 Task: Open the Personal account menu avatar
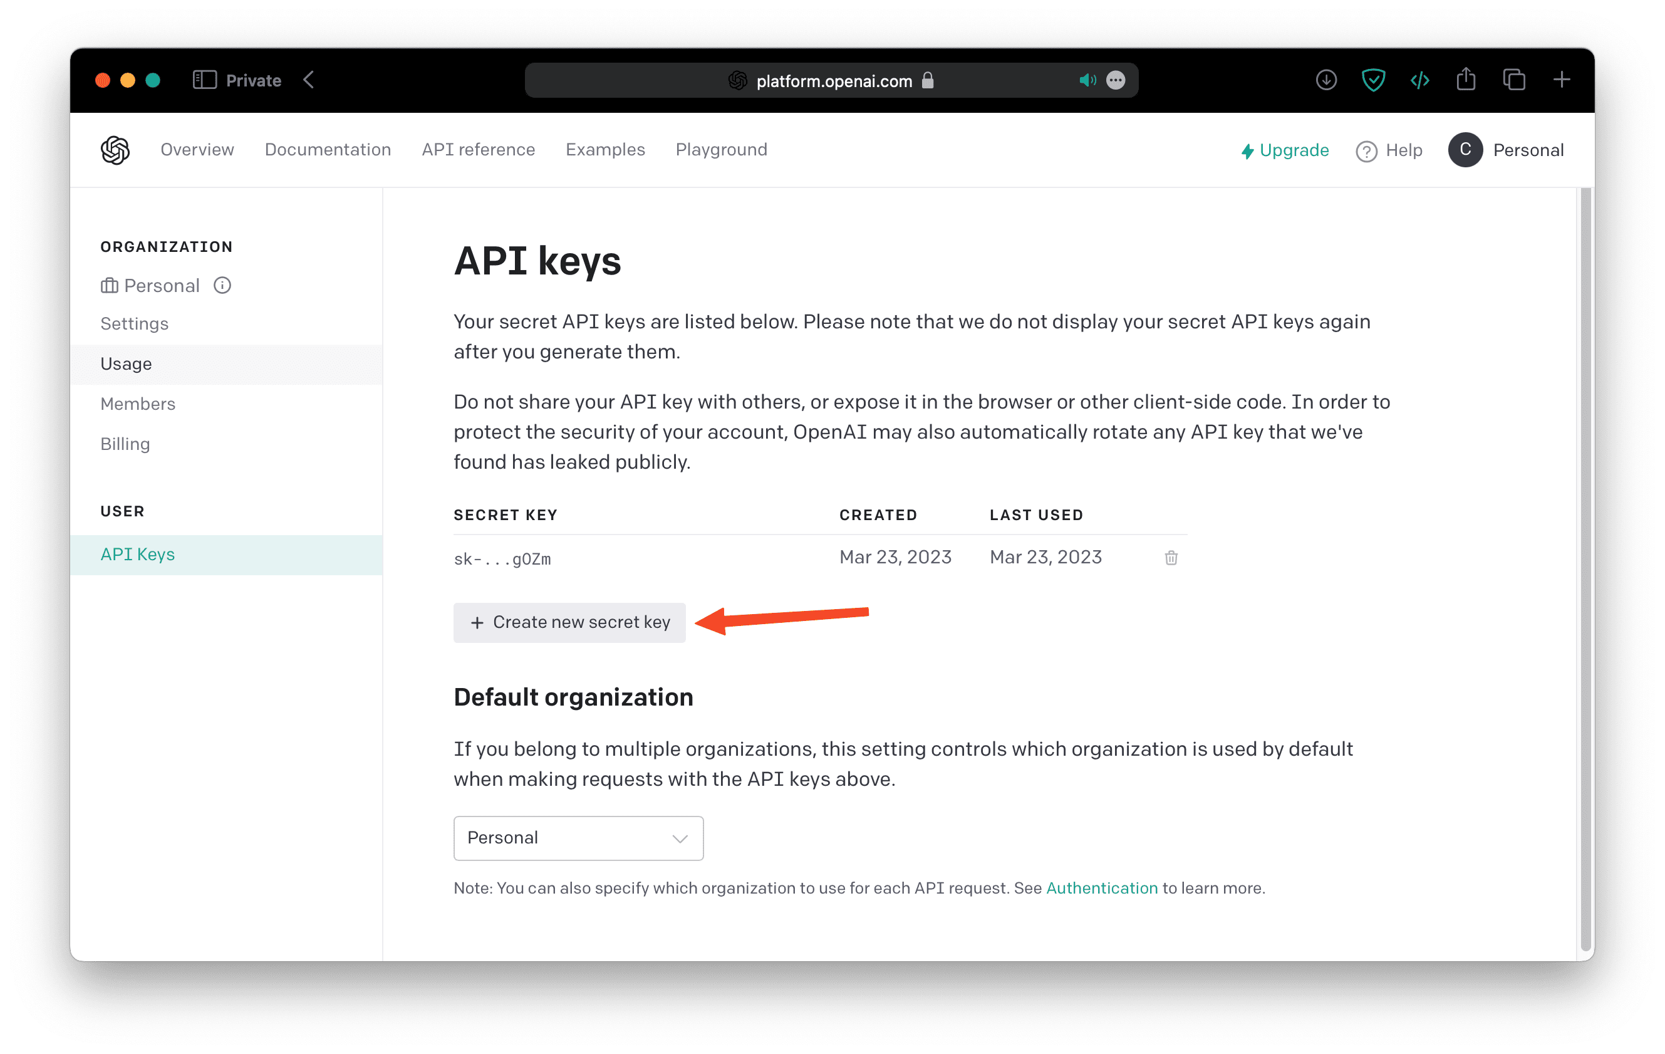1465,150
